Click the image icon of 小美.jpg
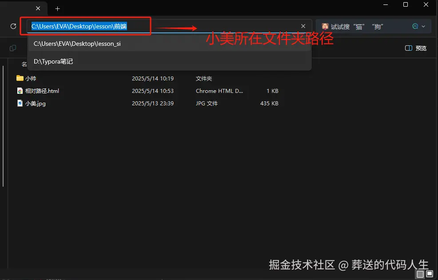 [20, 103]
